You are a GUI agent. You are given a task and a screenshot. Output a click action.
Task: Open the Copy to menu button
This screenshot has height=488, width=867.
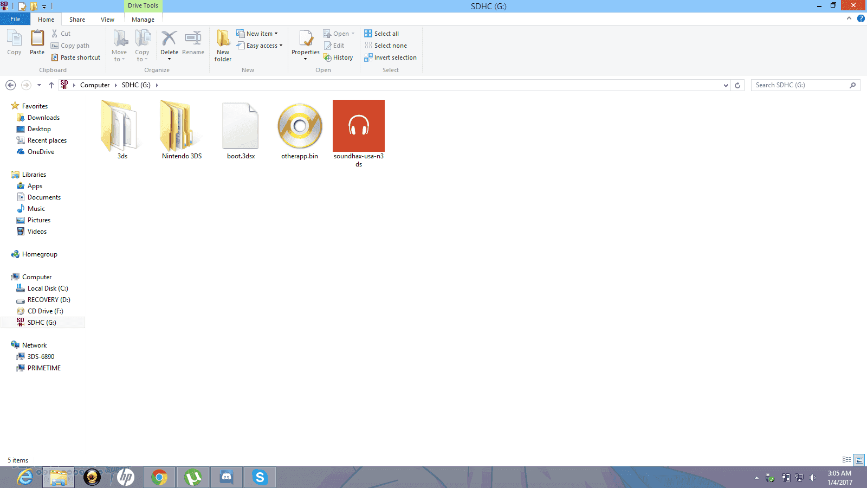click(x=142, y=46)
